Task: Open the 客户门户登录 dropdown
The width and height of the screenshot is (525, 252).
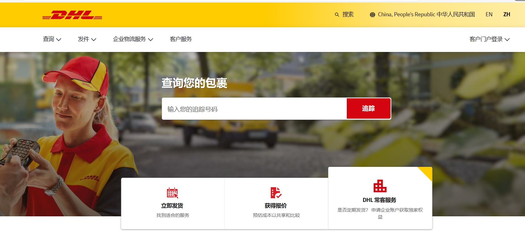Action: point(489,39)
